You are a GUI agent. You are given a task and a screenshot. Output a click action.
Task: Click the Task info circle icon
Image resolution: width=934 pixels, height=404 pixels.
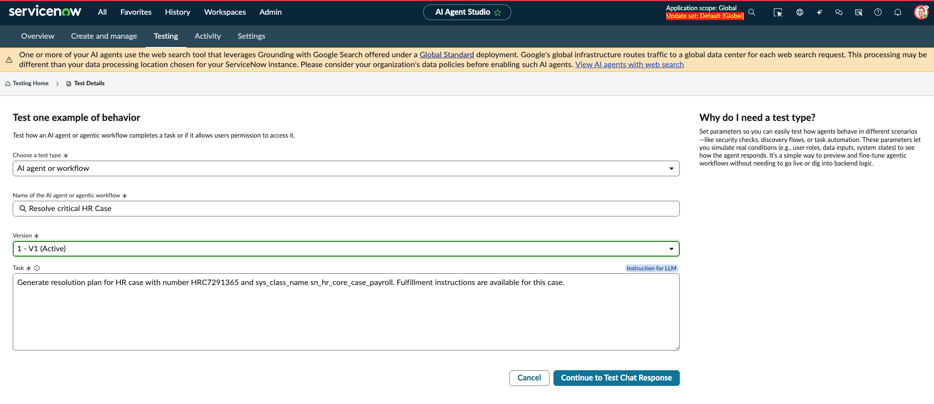point(37,268)
